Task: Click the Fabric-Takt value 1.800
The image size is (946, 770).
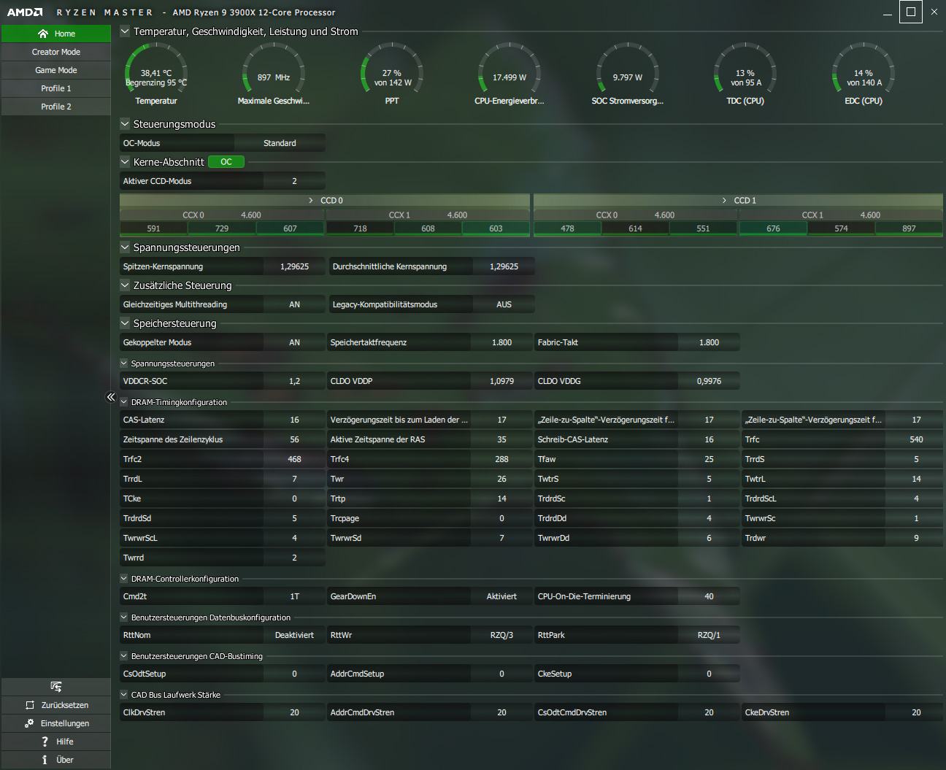Action: (x=709, y=342)
